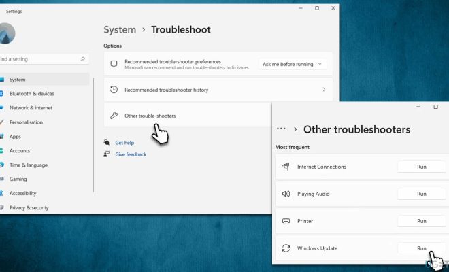Open the Give feedback link
The image size is (449, 272).
click(131, 154)
